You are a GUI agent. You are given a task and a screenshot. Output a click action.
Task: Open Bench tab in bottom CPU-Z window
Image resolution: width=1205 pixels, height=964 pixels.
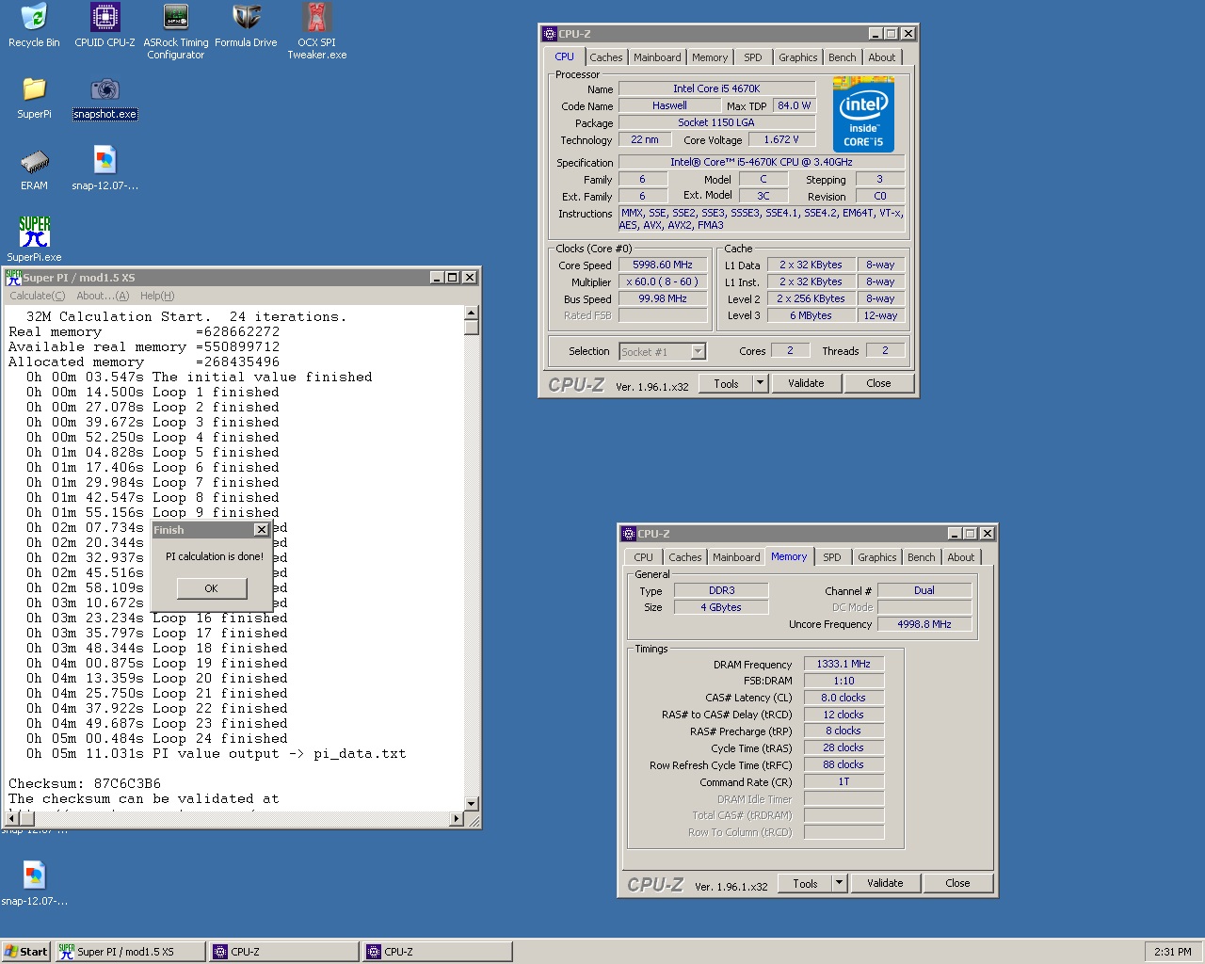click(x=922, y=557)
